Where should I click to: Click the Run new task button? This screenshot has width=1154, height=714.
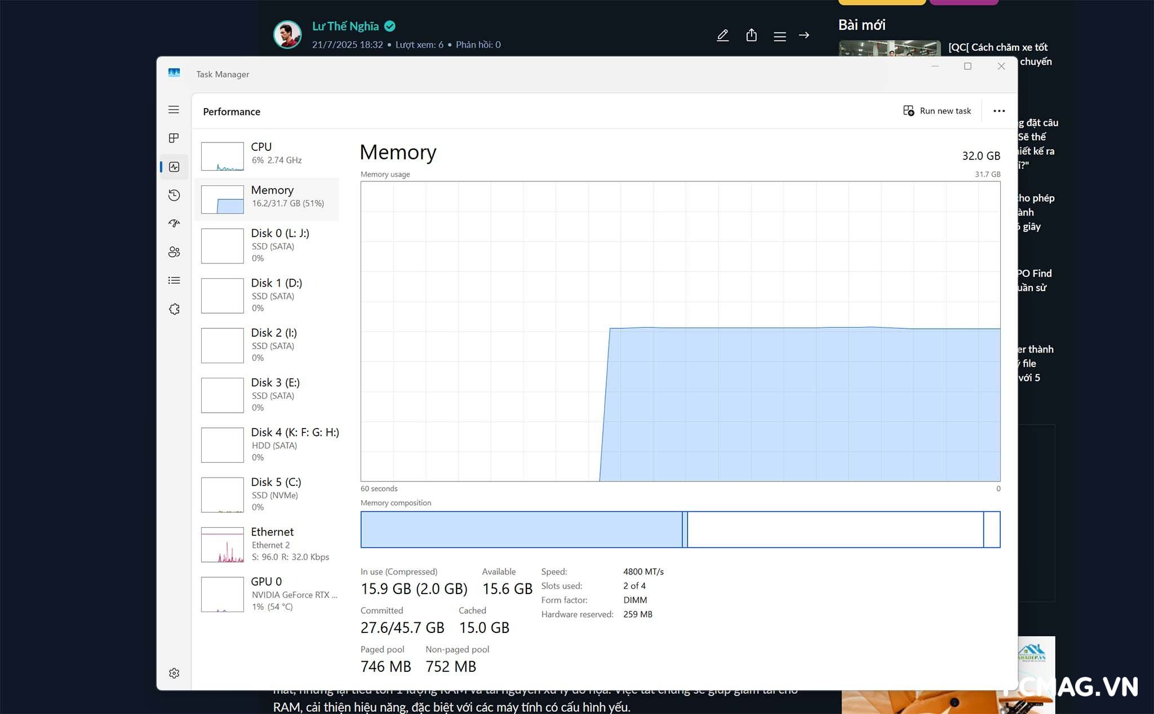(x=937, y=110)
